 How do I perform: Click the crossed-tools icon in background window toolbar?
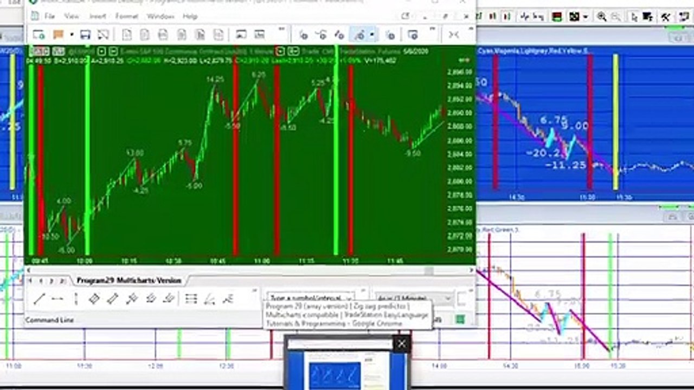pos(665,17)
